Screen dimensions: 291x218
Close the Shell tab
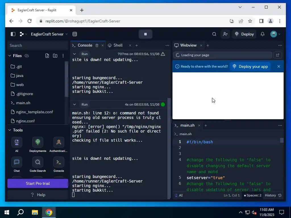[x=130, y=45]
